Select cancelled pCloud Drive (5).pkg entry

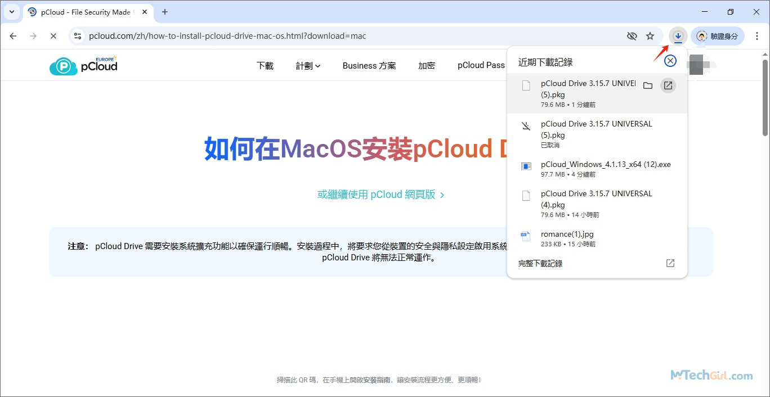click(x=597, y=134)
